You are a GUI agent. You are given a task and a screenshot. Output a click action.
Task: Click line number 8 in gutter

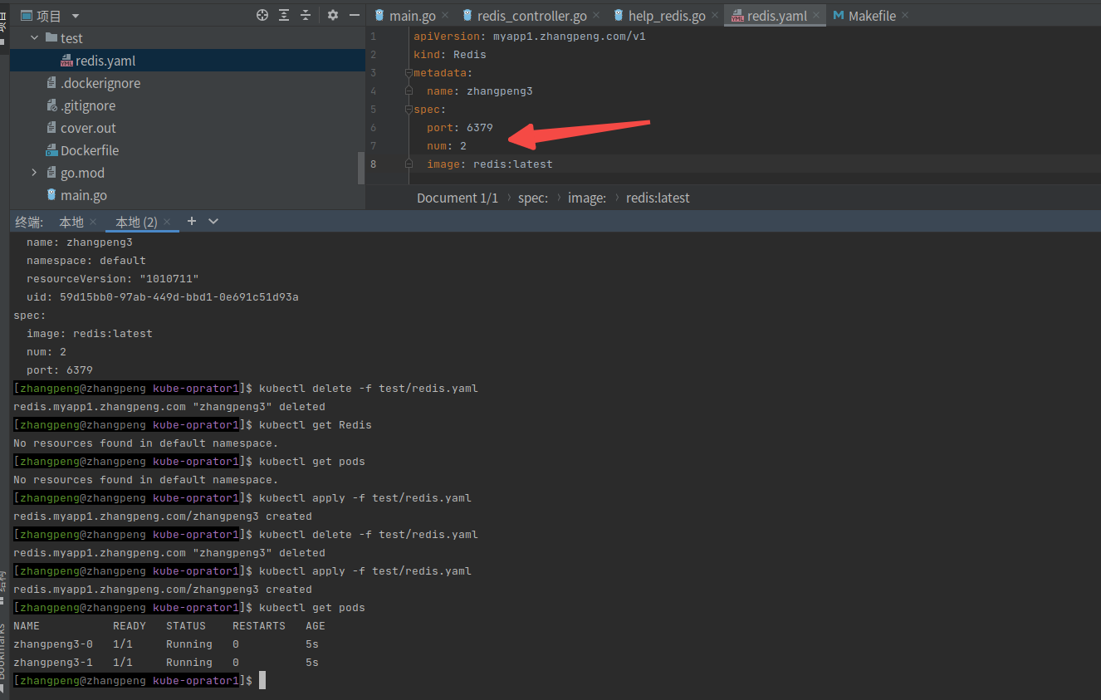(x=373, y=164)
